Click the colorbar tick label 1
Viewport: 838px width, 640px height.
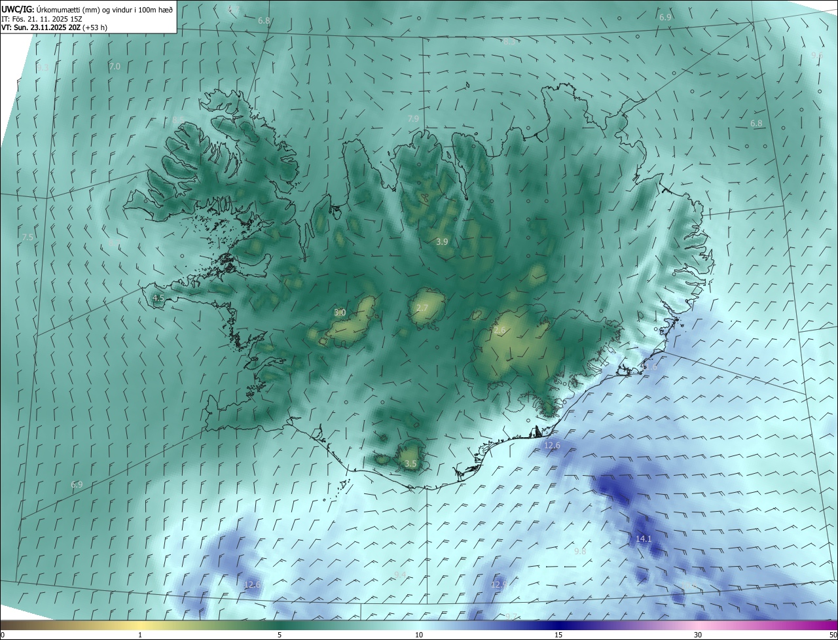(140, 635)
